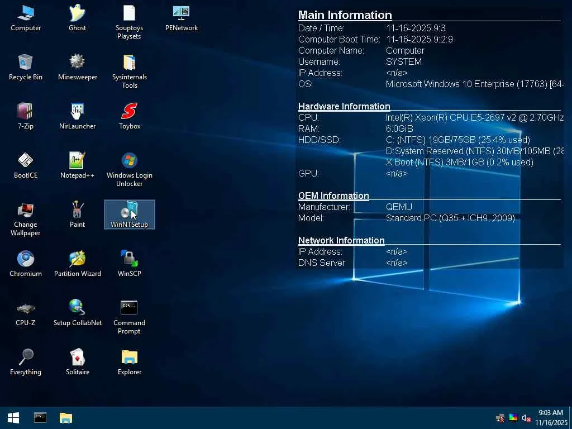572x429 pixels.
Task: Click the QEMU manufacturer value
Action: tap(399, 207)
